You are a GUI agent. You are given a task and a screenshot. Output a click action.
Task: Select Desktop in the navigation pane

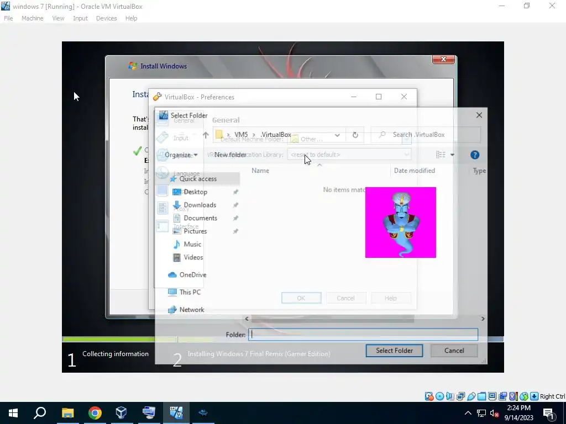coord(195,192)
